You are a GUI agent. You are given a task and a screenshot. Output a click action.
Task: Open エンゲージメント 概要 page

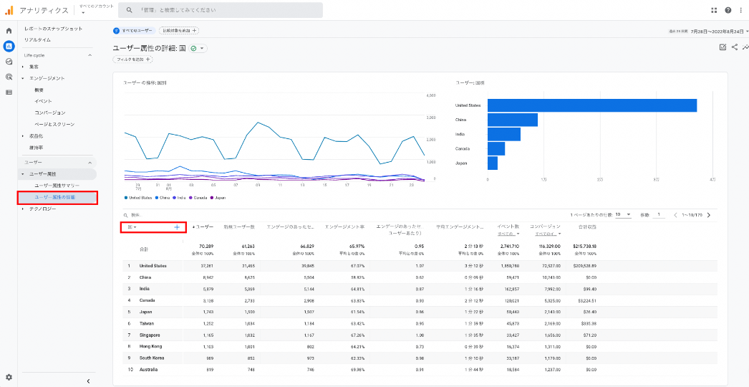[x=39, y=90]
